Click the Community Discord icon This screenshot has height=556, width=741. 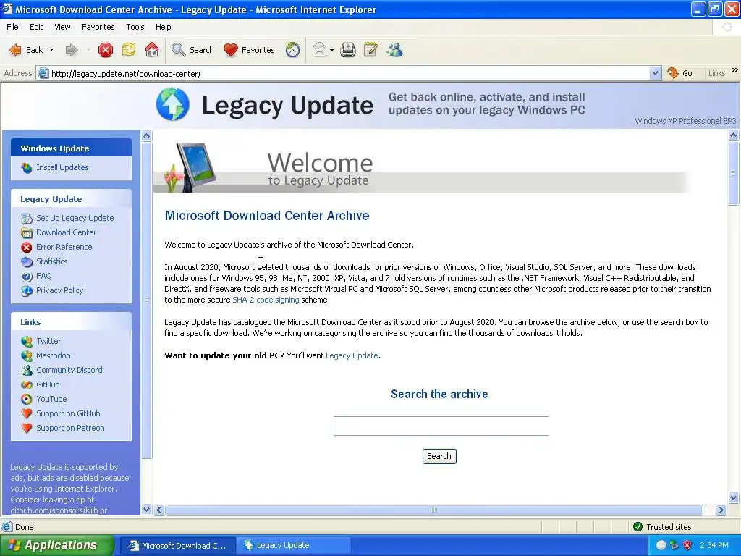tap(27, 370)
